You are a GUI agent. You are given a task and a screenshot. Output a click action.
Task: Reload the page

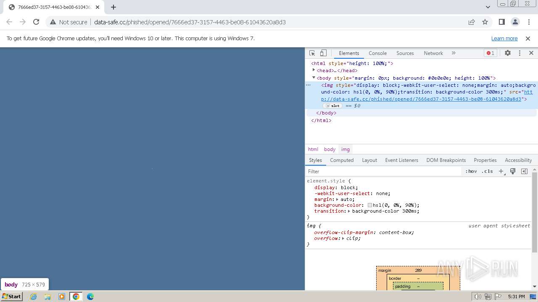[36, 22]
